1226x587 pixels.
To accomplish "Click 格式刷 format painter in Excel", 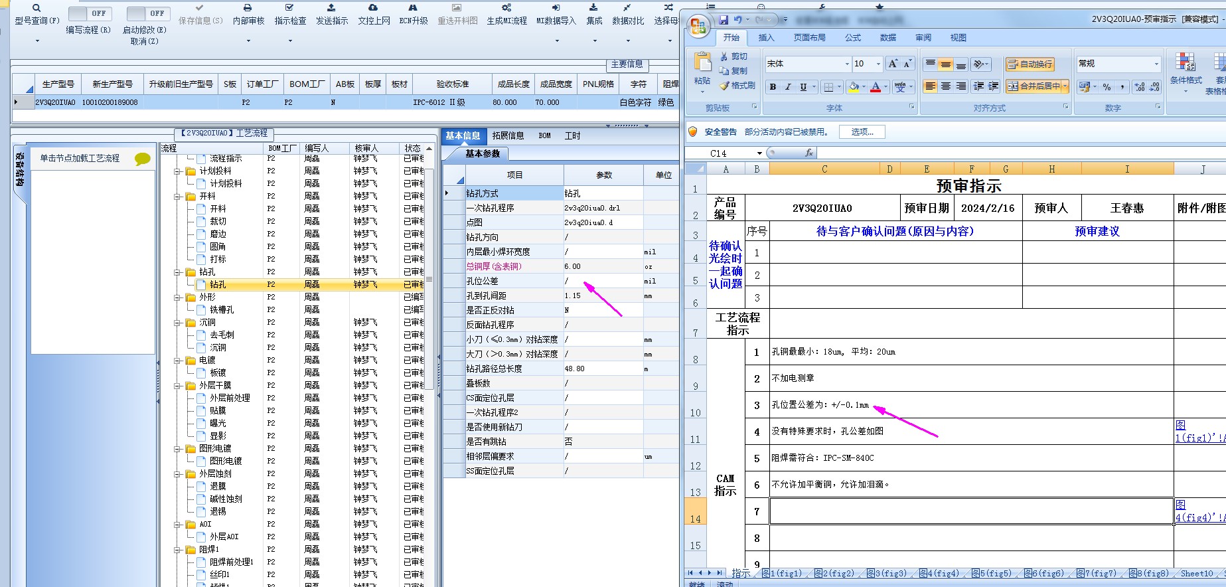I will (737, 86).
